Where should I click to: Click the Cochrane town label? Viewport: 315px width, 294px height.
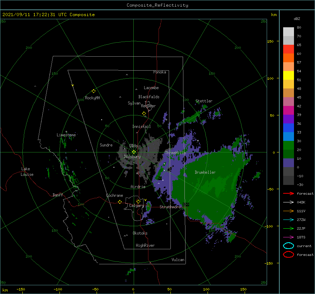(114, 195)
